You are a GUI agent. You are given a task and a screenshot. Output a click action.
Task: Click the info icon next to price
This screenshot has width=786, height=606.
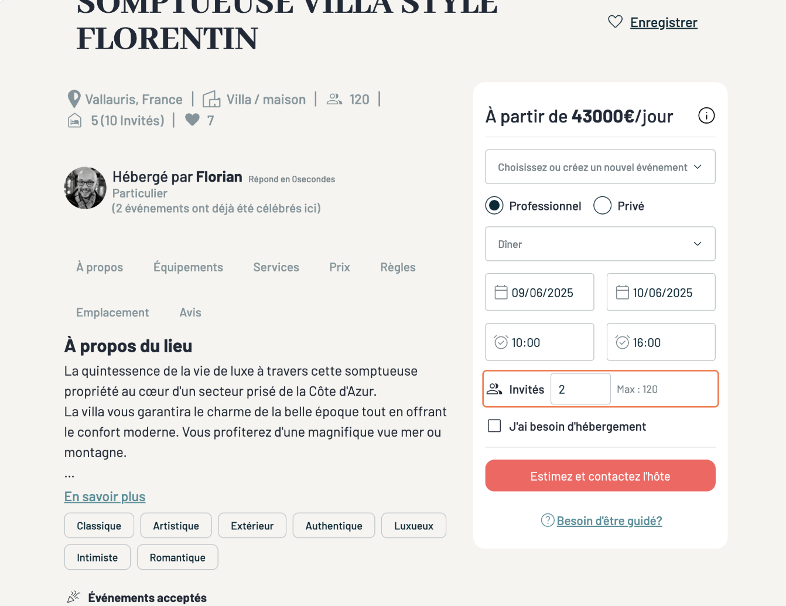706,116
